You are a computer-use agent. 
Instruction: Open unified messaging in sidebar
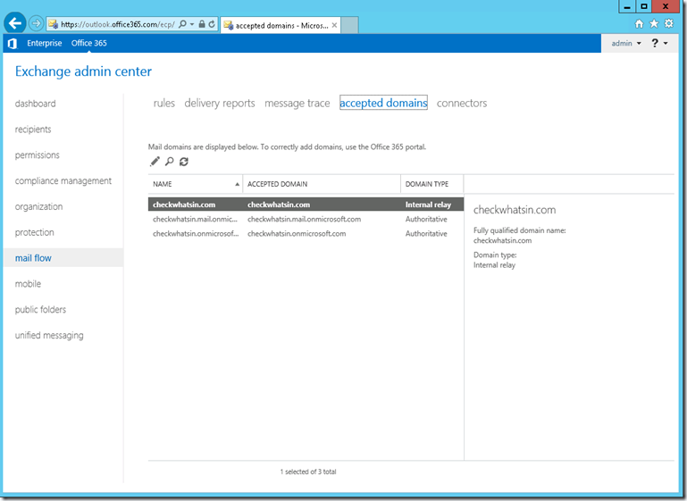pos(49,336)
